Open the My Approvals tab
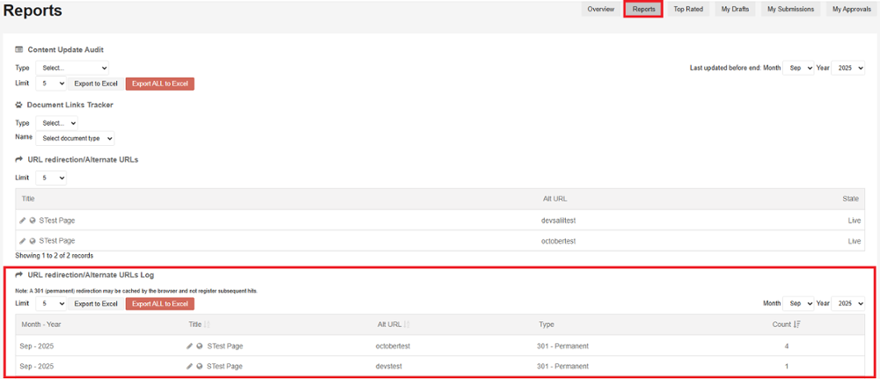880x379 pixels. pos(850,10)
